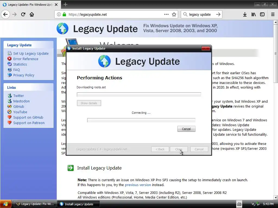This screenshot has height=208, width=278.
Task: Click the browser forward arrow
Action: pos(14,14)
